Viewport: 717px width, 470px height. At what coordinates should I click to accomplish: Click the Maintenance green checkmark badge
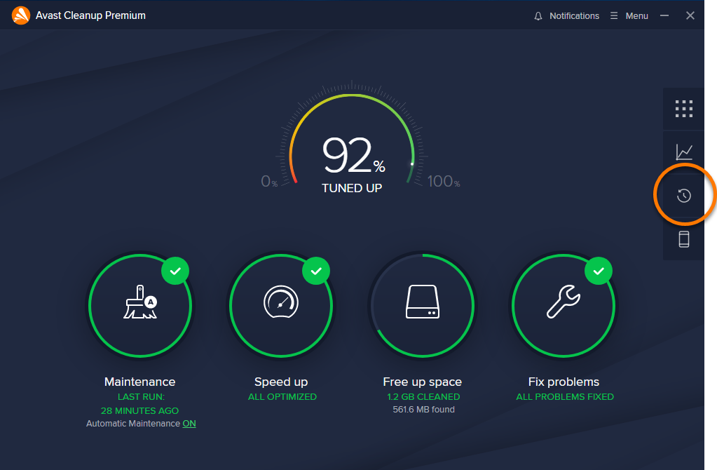pos(175,271)
